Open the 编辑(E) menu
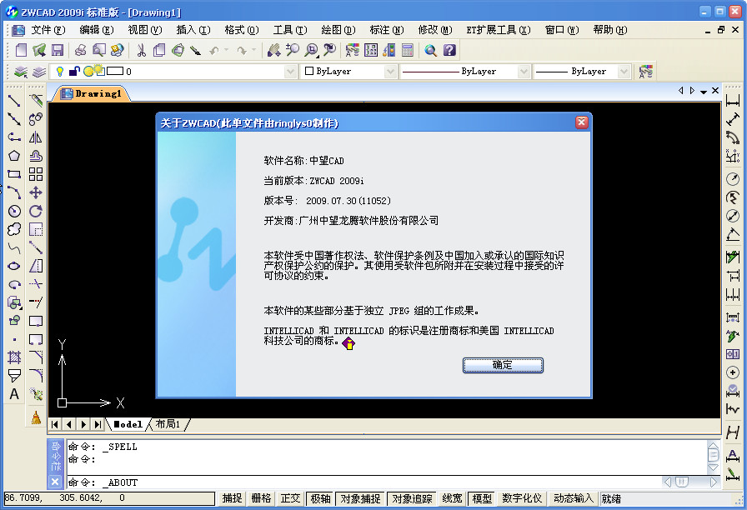Viewport: 747px width, 510px height. (96, 30)
